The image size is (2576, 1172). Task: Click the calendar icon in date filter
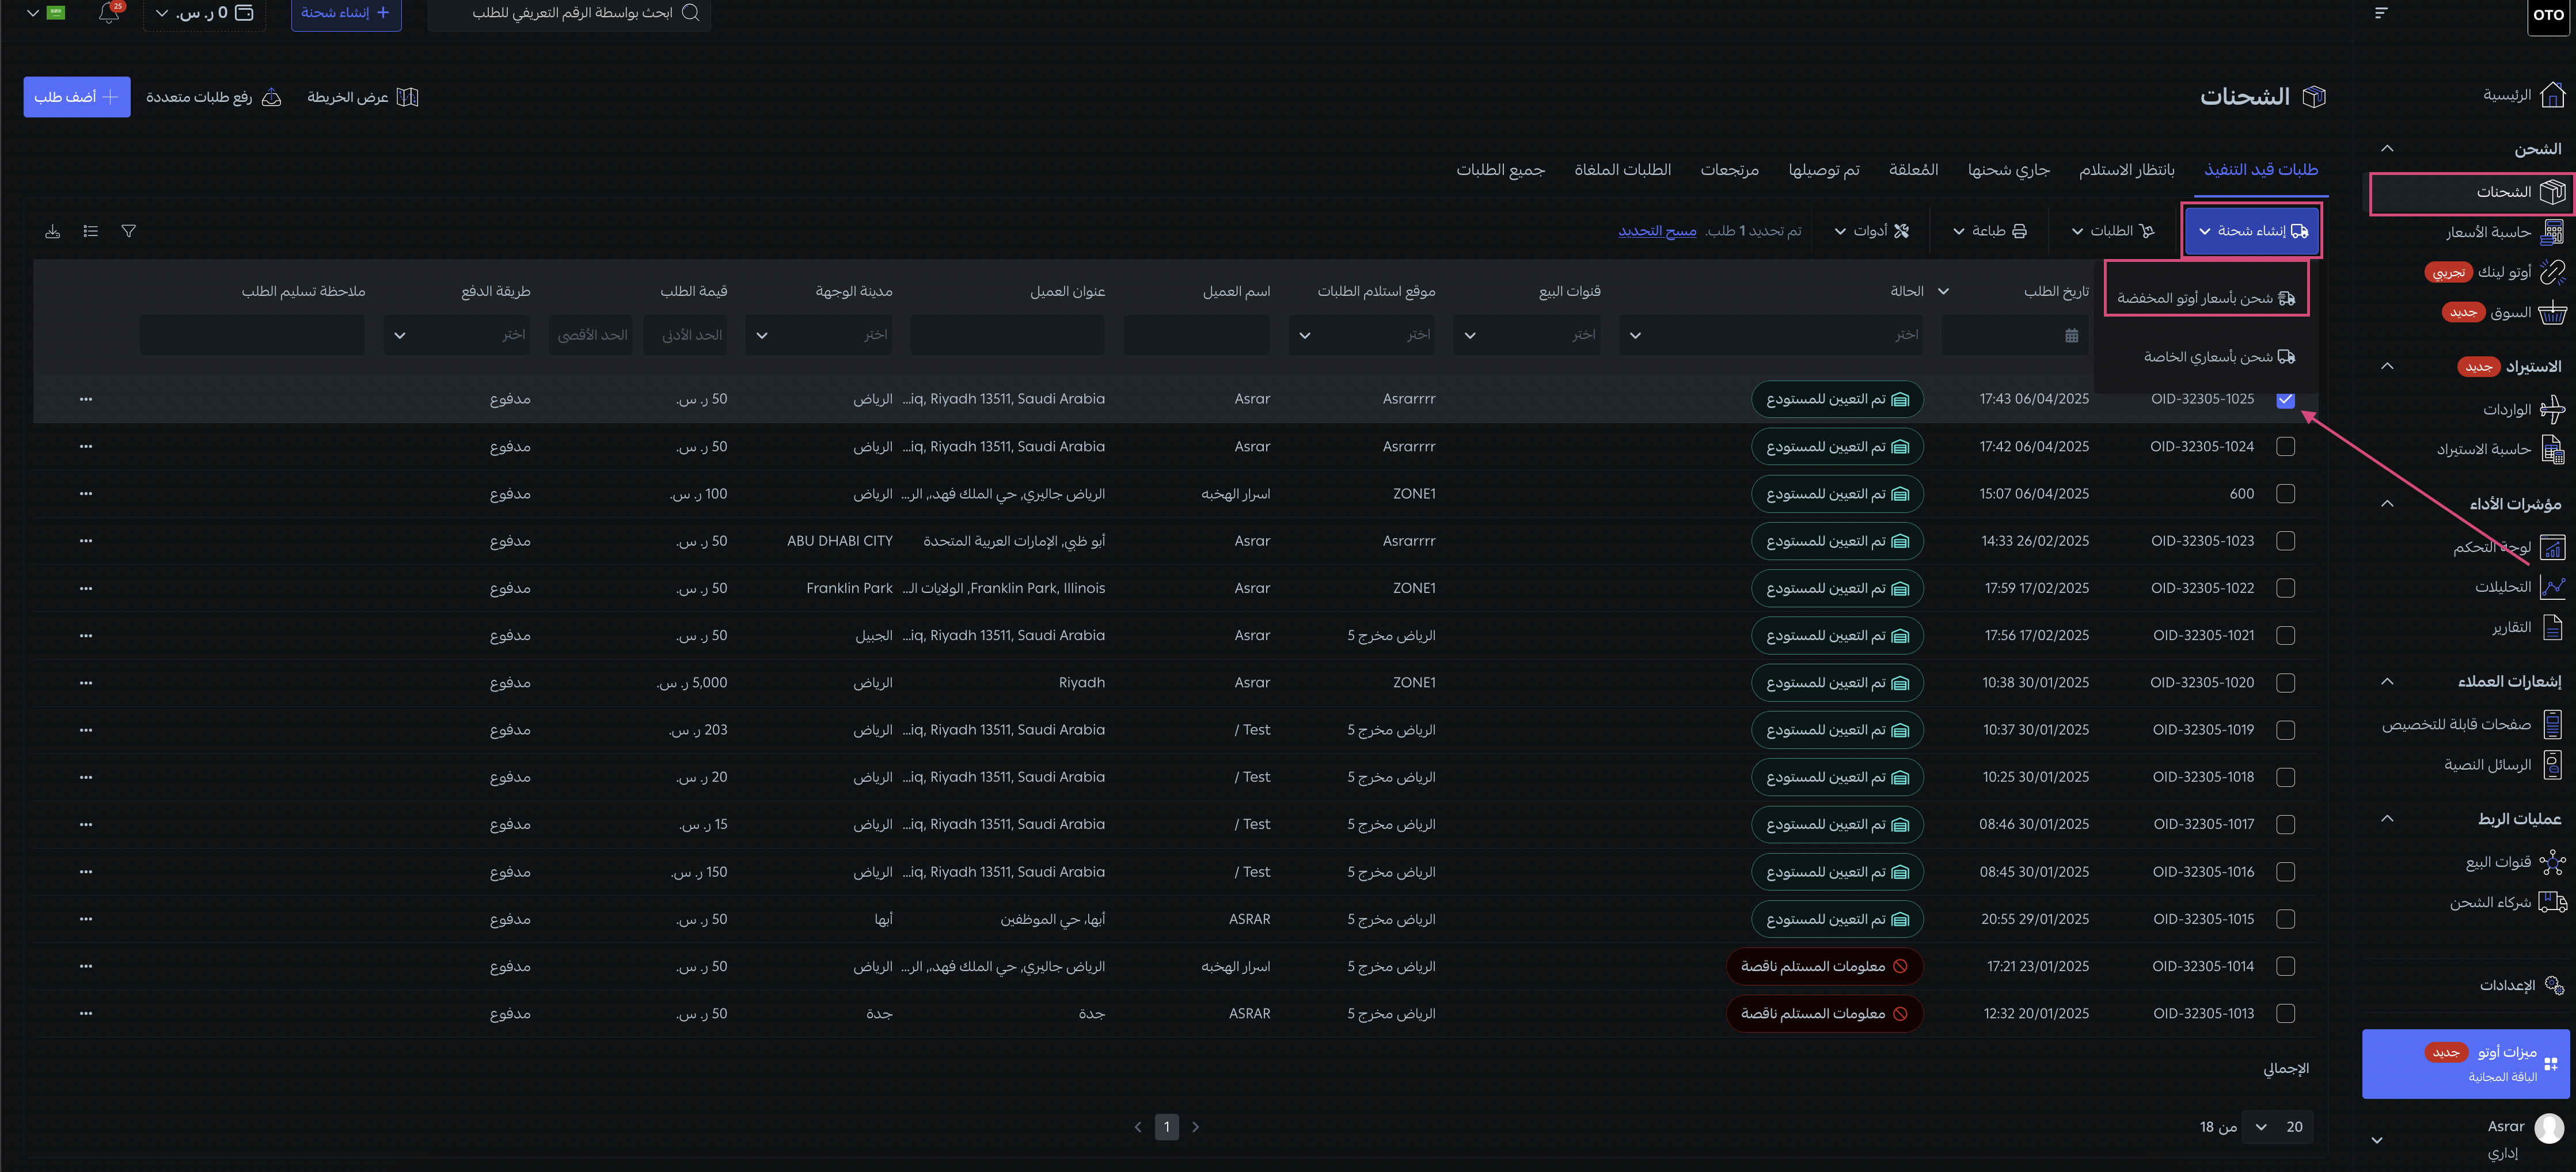[2071, 335]
